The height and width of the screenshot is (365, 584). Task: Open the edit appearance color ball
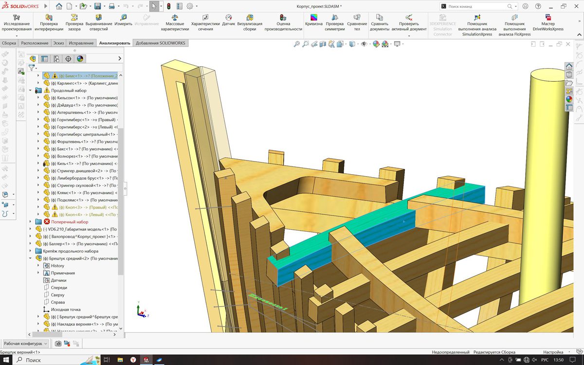click(376, 44)
